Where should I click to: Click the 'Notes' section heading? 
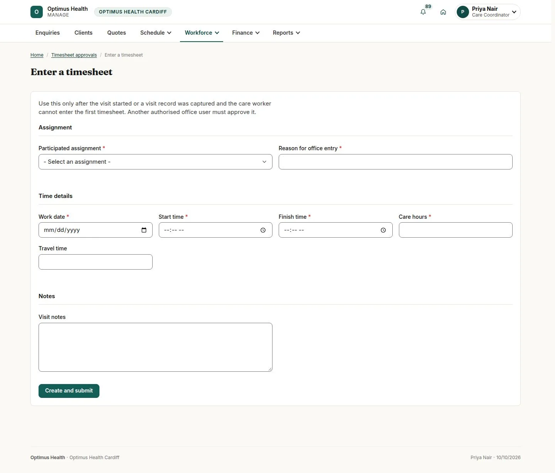(47, 296)
